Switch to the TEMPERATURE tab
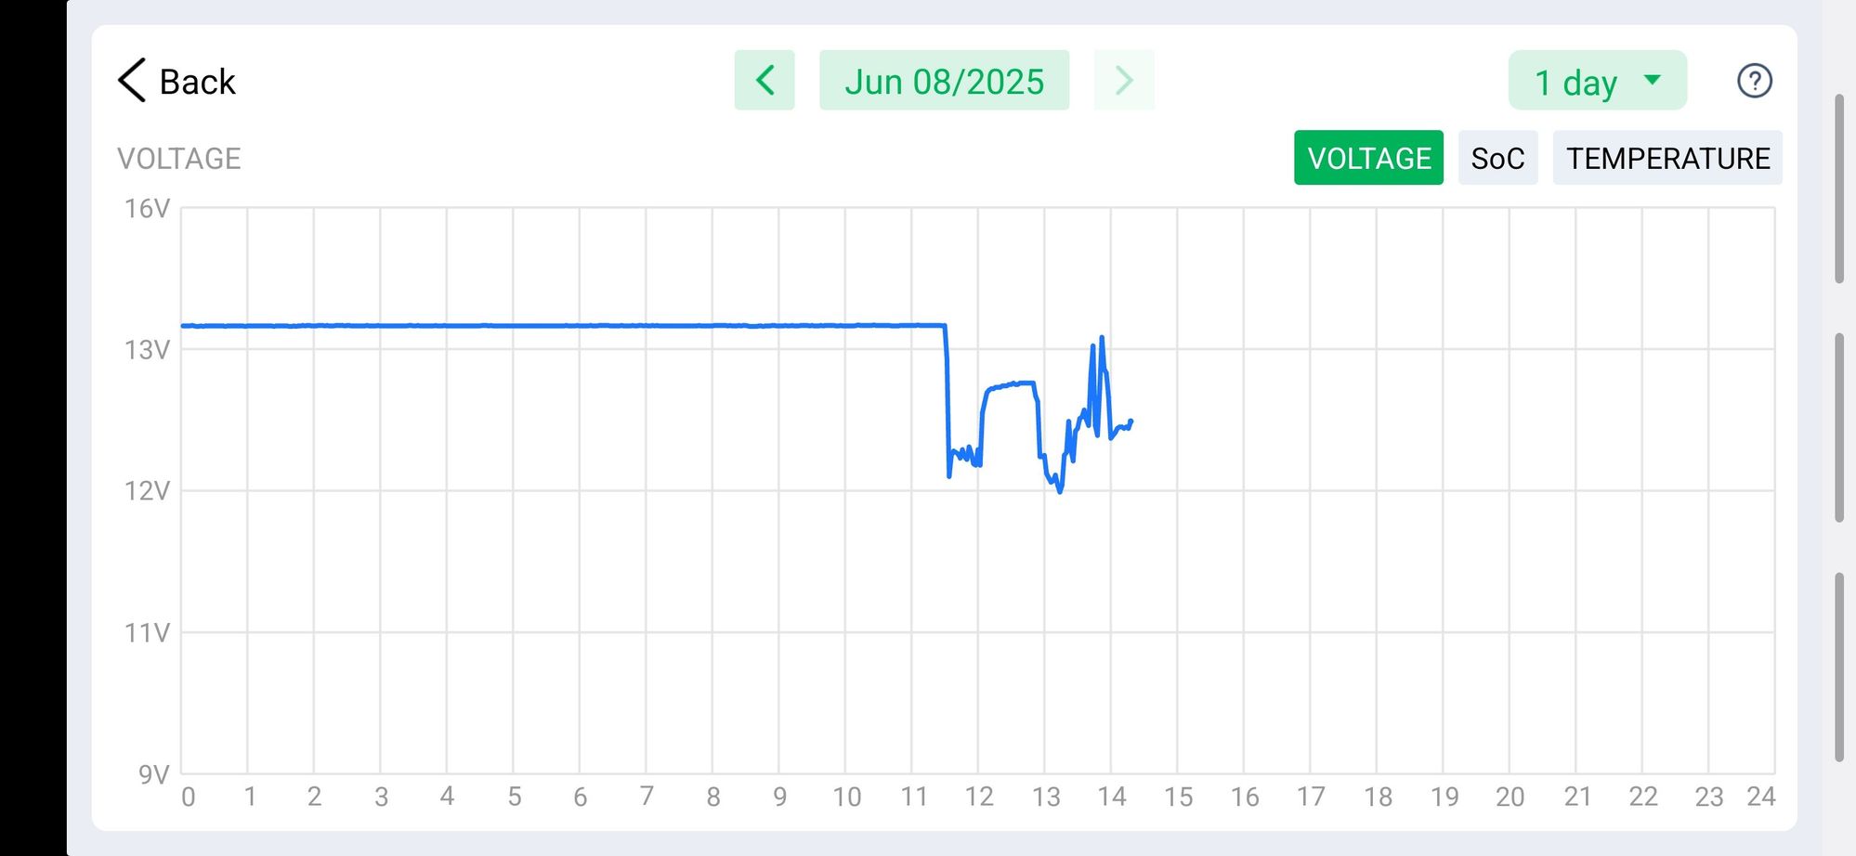 click(x=1667, y=158)
